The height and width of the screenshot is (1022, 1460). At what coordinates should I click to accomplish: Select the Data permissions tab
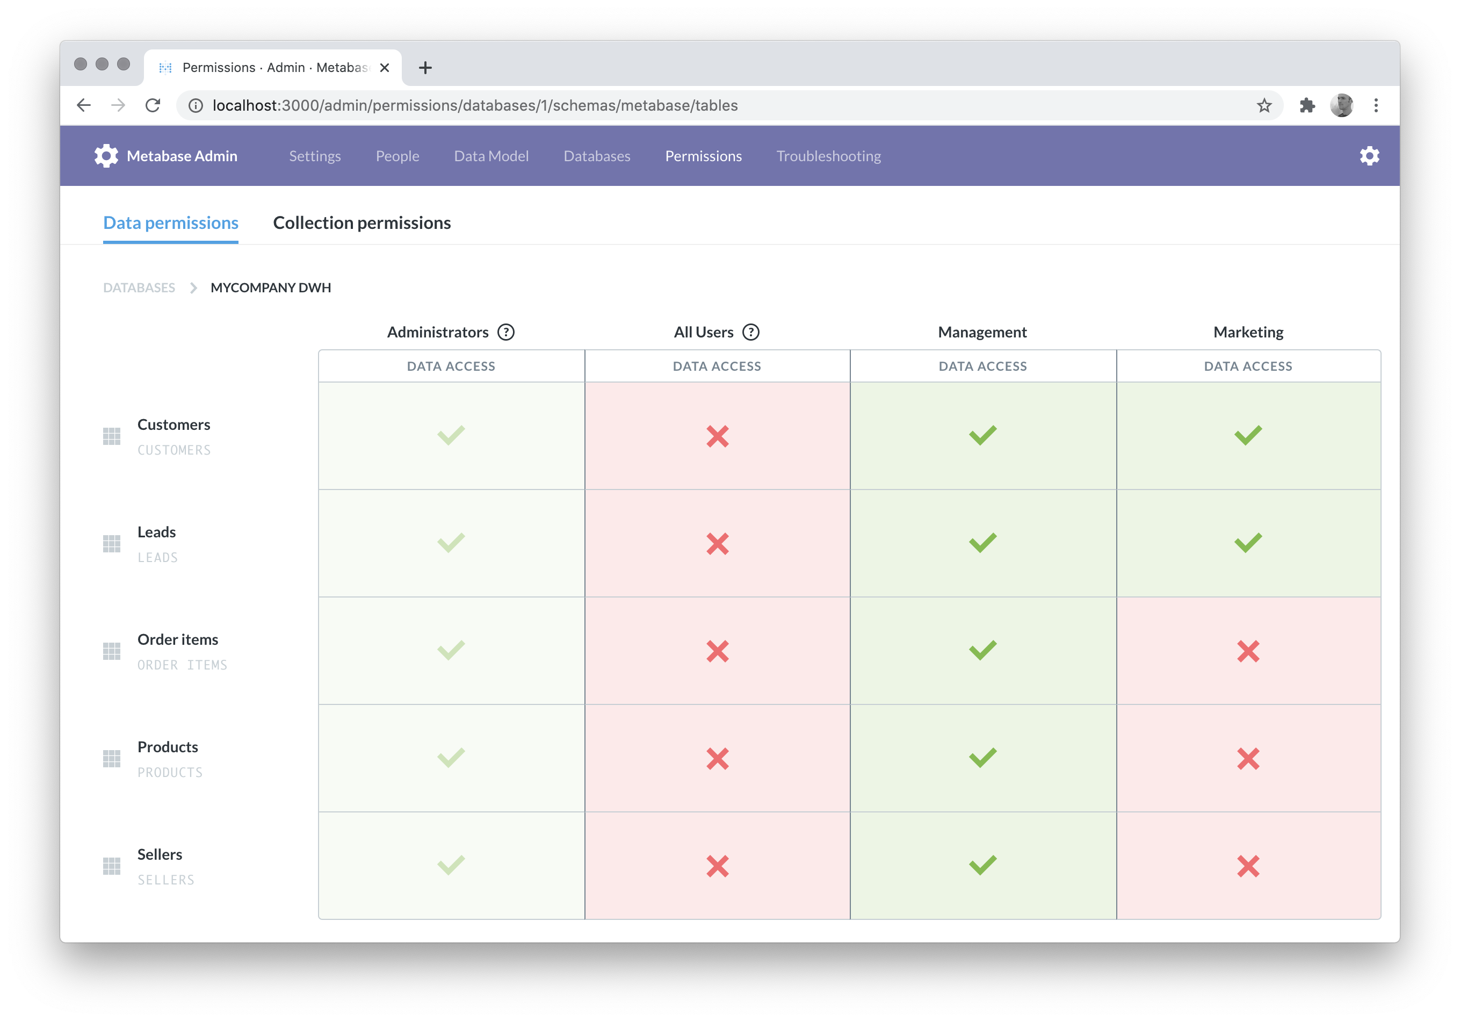(x=171, y=222)
